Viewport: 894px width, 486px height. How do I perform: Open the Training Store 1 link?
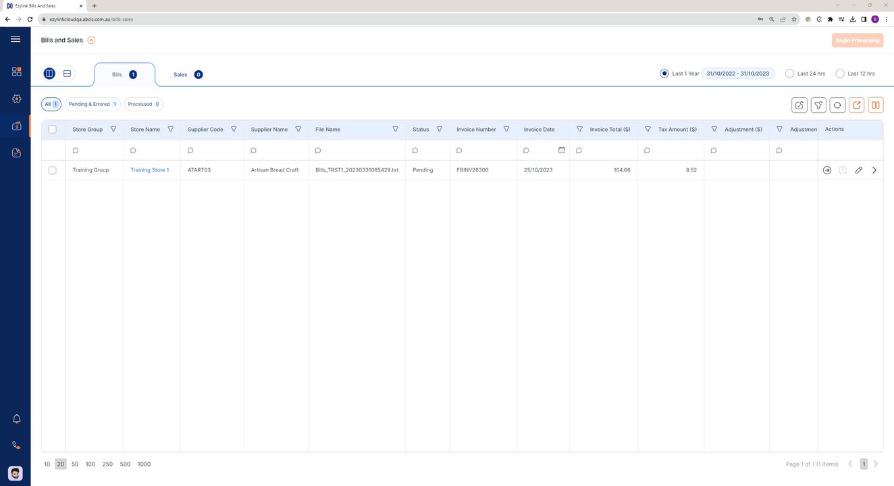150,170
